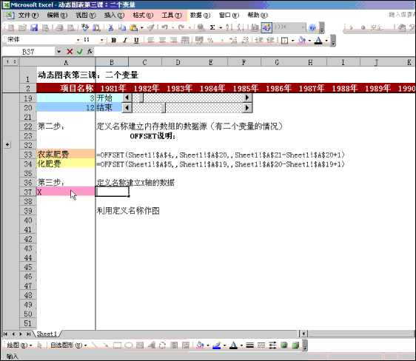Open the Paste options dropdown arrow
416x361 pixels.
(141, 27)
